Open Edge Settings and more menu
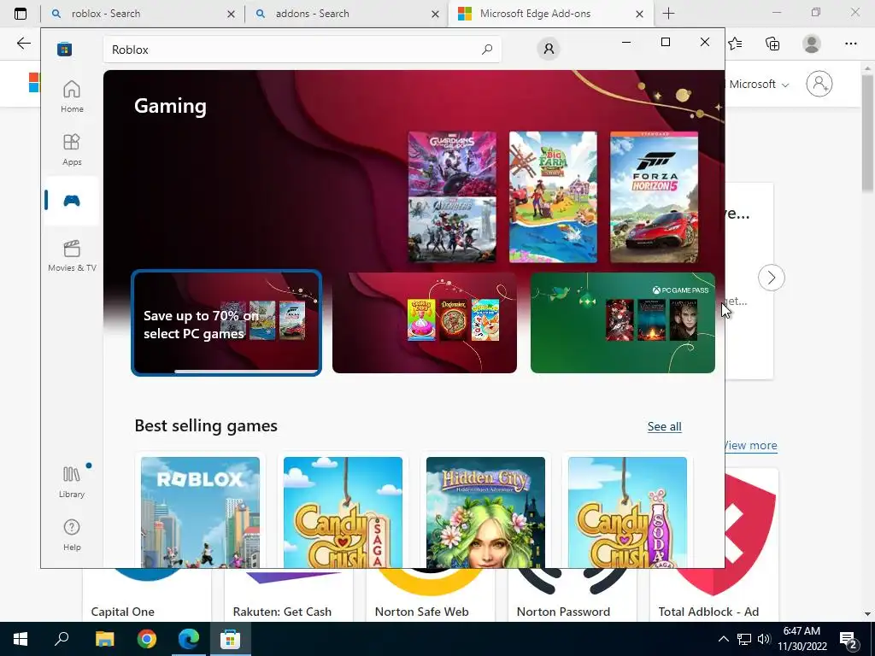 [x=850, y=43]
